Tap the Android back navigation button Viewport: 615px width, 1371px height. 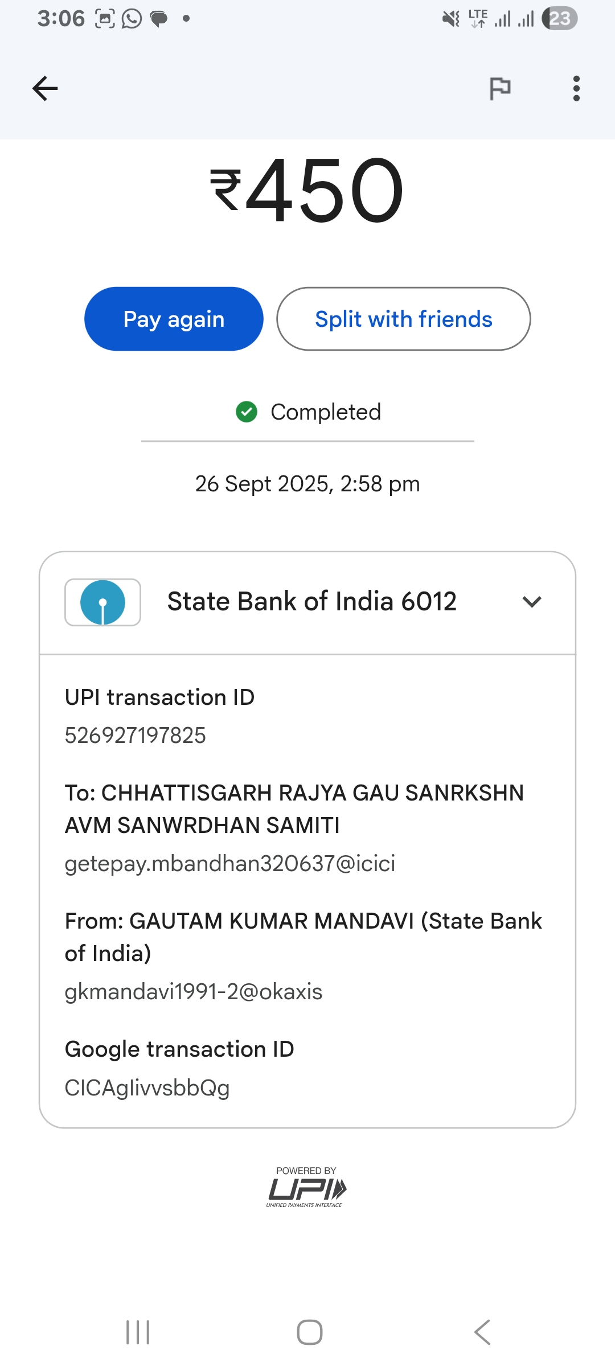pos(482,1332)
